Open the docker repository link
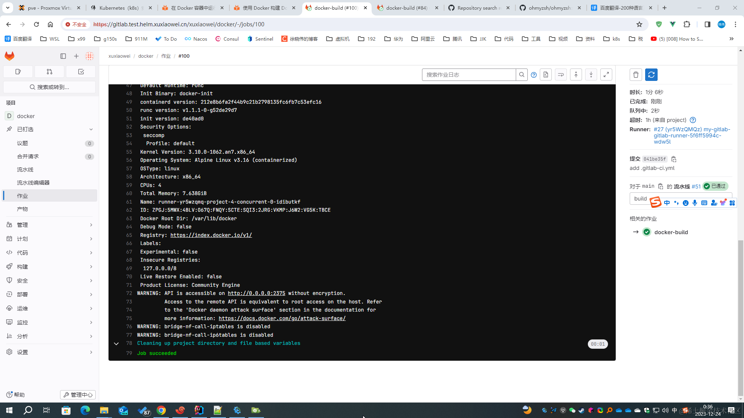 (146, 56)
